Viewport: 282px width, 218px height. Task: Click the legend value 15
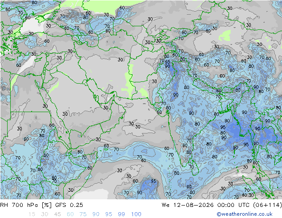coord(32,214)
